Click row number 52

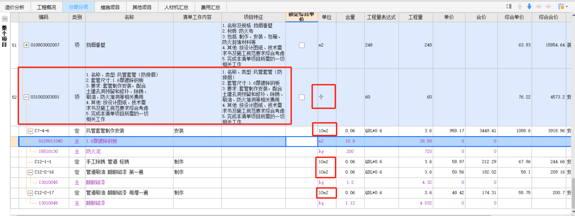click(x=14, y=97)
